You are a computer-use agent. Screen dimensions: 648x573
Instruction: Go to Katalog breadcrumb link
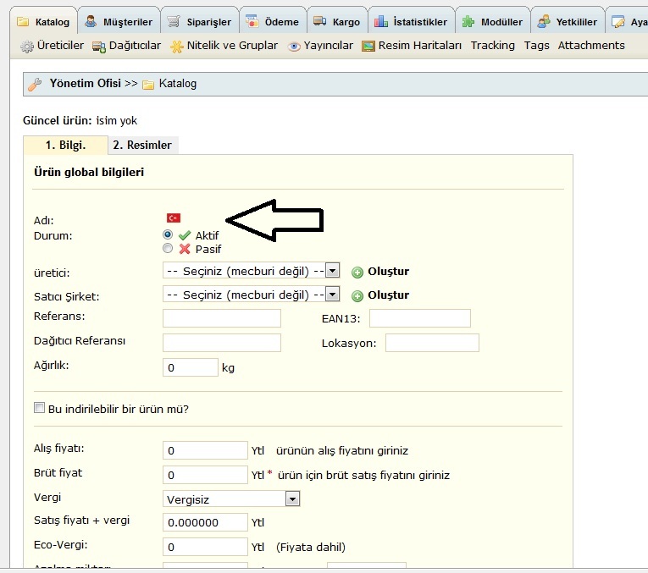click(x=178, y=84)
